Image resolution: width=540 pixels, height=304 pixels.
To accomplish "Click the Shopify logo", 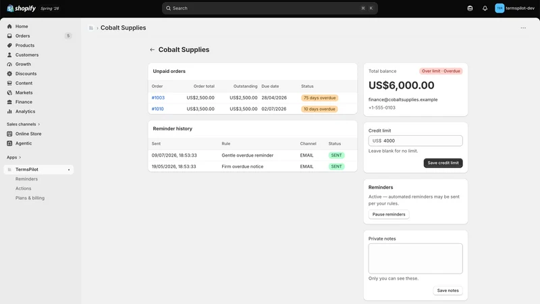I will (22, 8).
